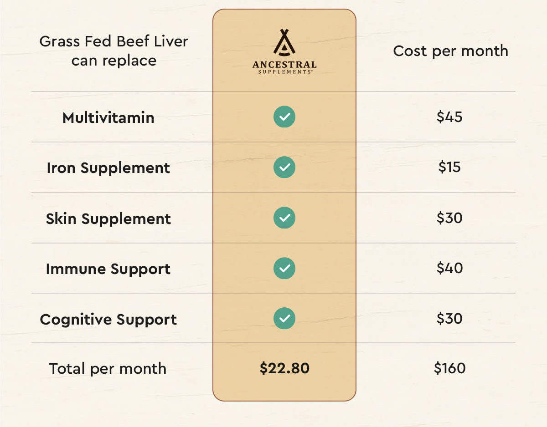Viewport: 547px width, 427px height.
Task: Click the Ancestral Supplements brand name text
Action: (x=284, y=67)
